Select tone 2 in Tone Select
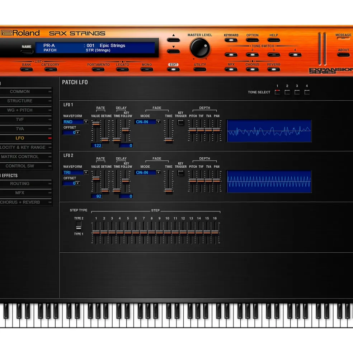Viewport: 353px width, 353px height. [287, 92]
